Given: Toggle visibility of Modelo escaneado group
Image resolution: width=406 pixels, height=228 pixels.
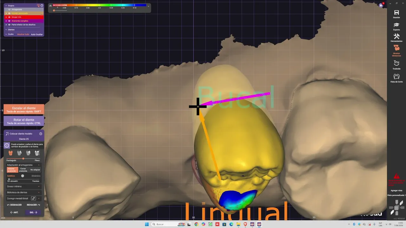Looking at the screenshot, I should (9, 13).
